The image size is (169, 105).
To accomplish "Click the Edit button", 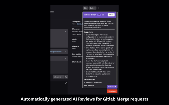I will tap(85, 8).
